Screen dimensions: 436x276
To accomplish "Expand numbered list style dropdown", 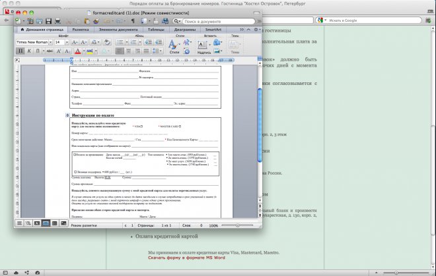I will (x=140, y=42).
